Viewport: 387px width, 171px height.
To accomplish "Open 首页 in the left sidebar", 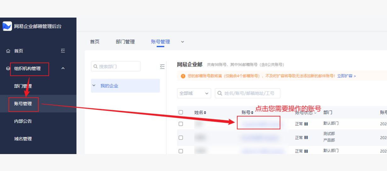I will pos(19,51).
